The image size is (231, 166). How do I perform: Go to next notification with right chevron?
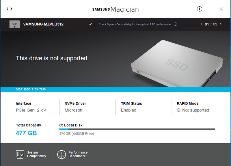220,24
